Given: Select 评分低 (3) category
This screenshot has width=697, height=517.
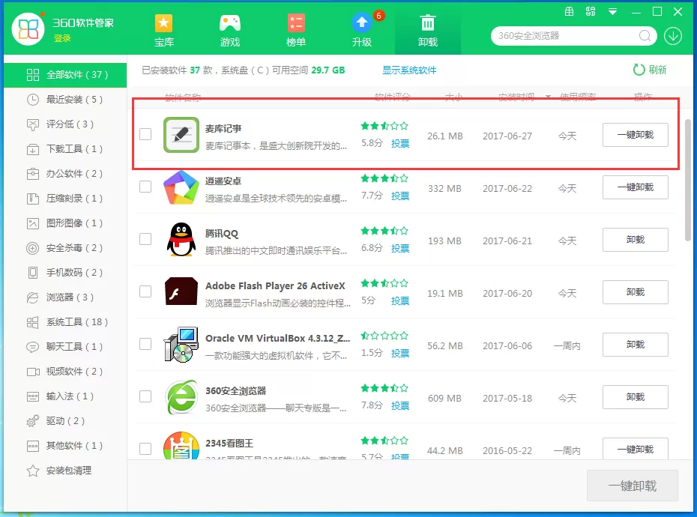Looking at the screenshot, I should (65, 124).
